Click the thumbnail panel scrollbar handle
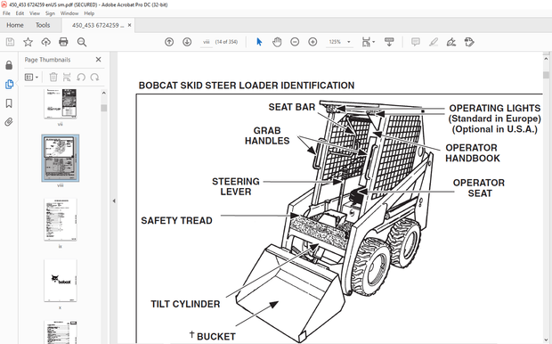 coord(104,108)
